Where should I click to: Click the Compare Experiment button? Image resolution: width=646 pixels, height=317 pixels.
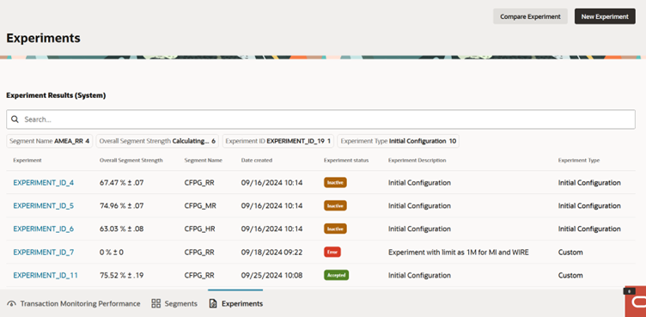[530, 16]
